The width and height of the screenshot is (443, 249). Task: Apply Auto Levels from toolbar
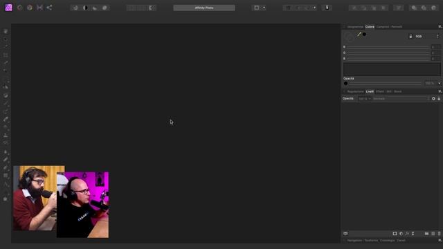pyautogui.click(x=75, y=8)
